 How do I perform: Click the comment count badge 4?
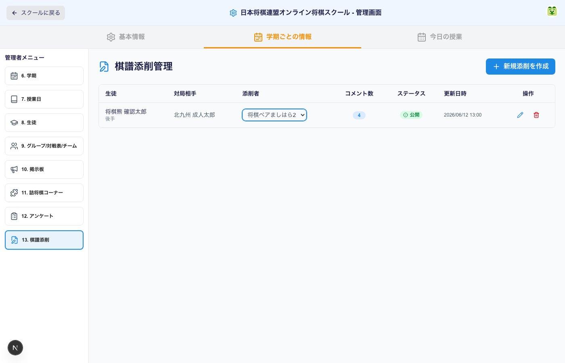pyautogui.click(x=359, y=115)
